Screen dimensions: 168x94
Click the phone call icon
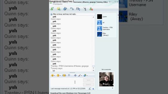click(x=72, y=9)
